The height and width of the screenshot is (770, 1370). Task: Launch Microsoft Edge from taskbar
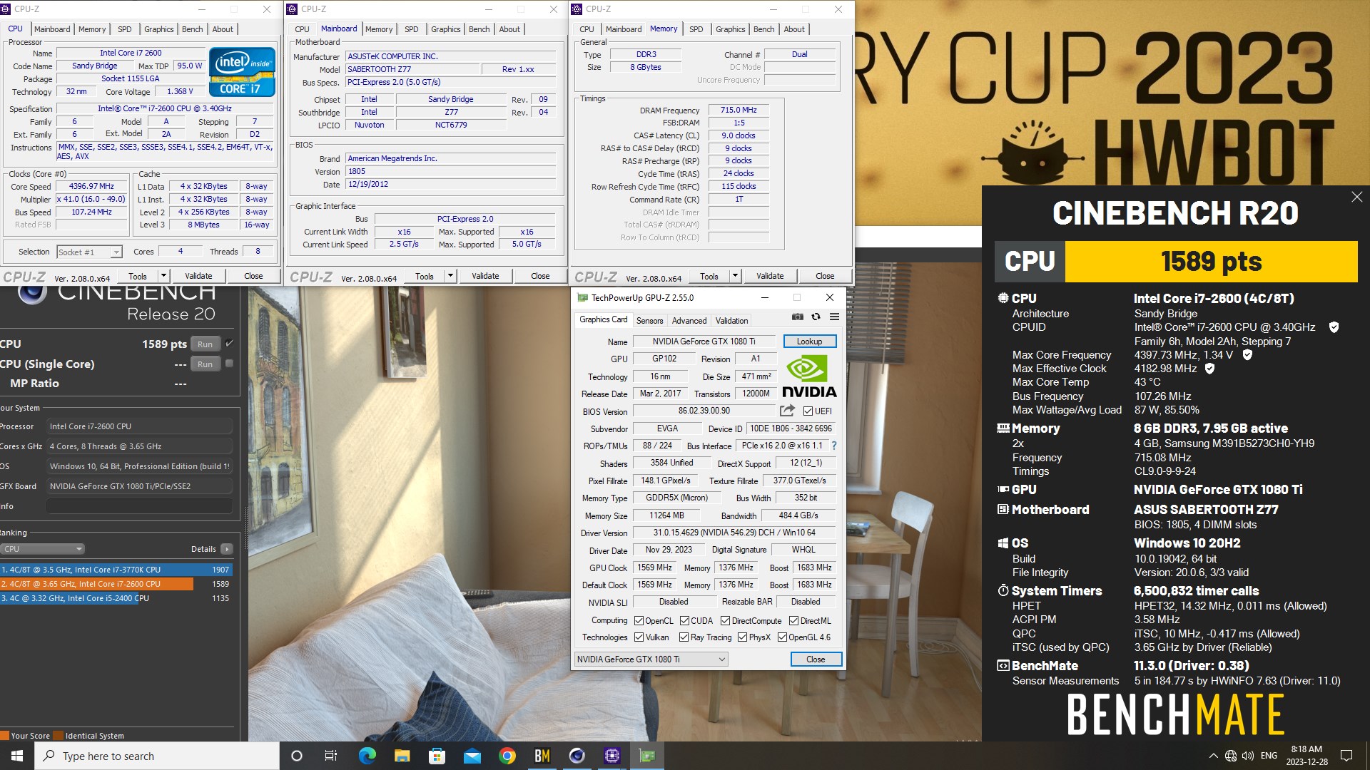(x=367, y=756)
